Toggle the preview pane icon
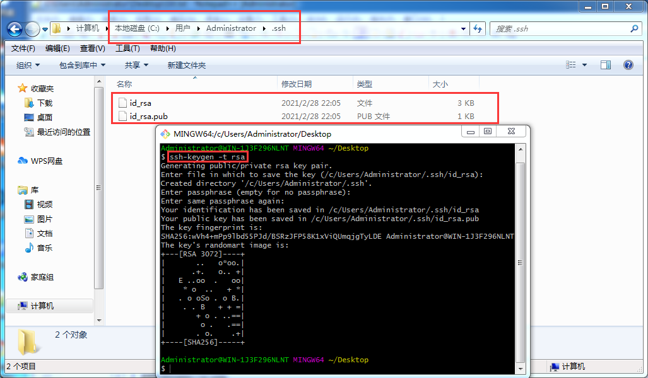648x378 pixels. 606,65
